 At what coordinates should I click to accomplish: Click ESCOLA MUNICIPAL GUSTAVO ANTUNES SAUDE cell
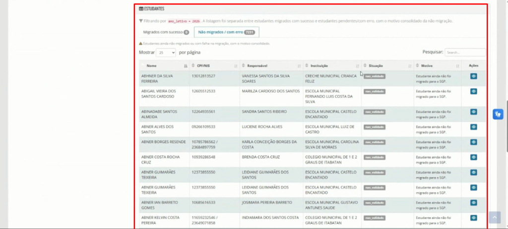pyautogui.click(x=331, y=205)
